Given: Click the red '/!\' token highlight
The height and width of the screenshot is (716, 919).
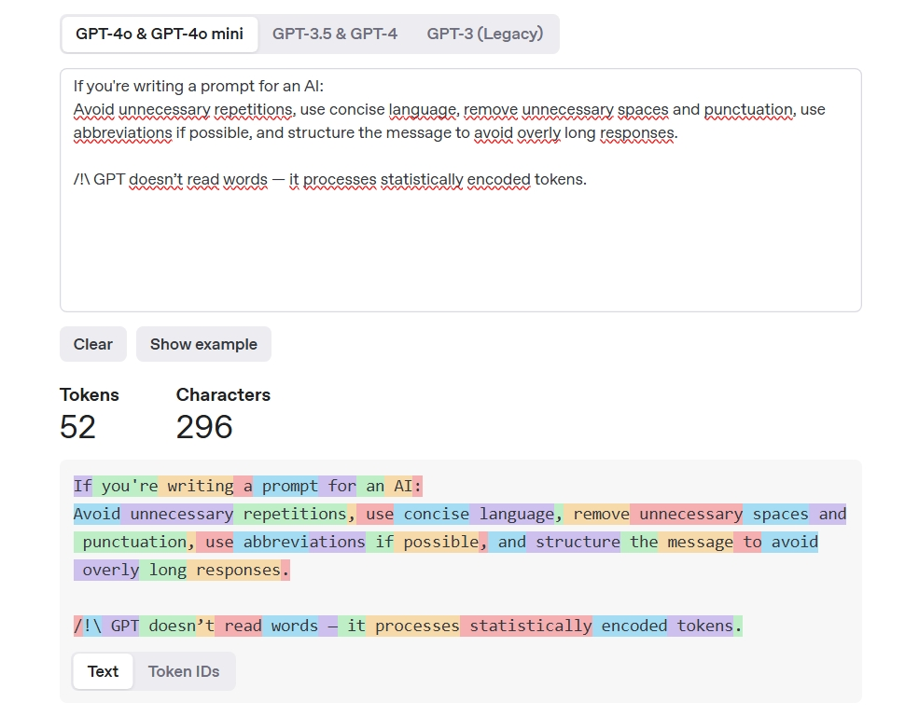Looking at the screenshot, I should [x=85, y=626].
